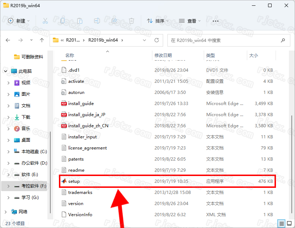295x228 pixels.
Task: Click the Copy icon in toolbar
Action: click(x=63, y=21)
